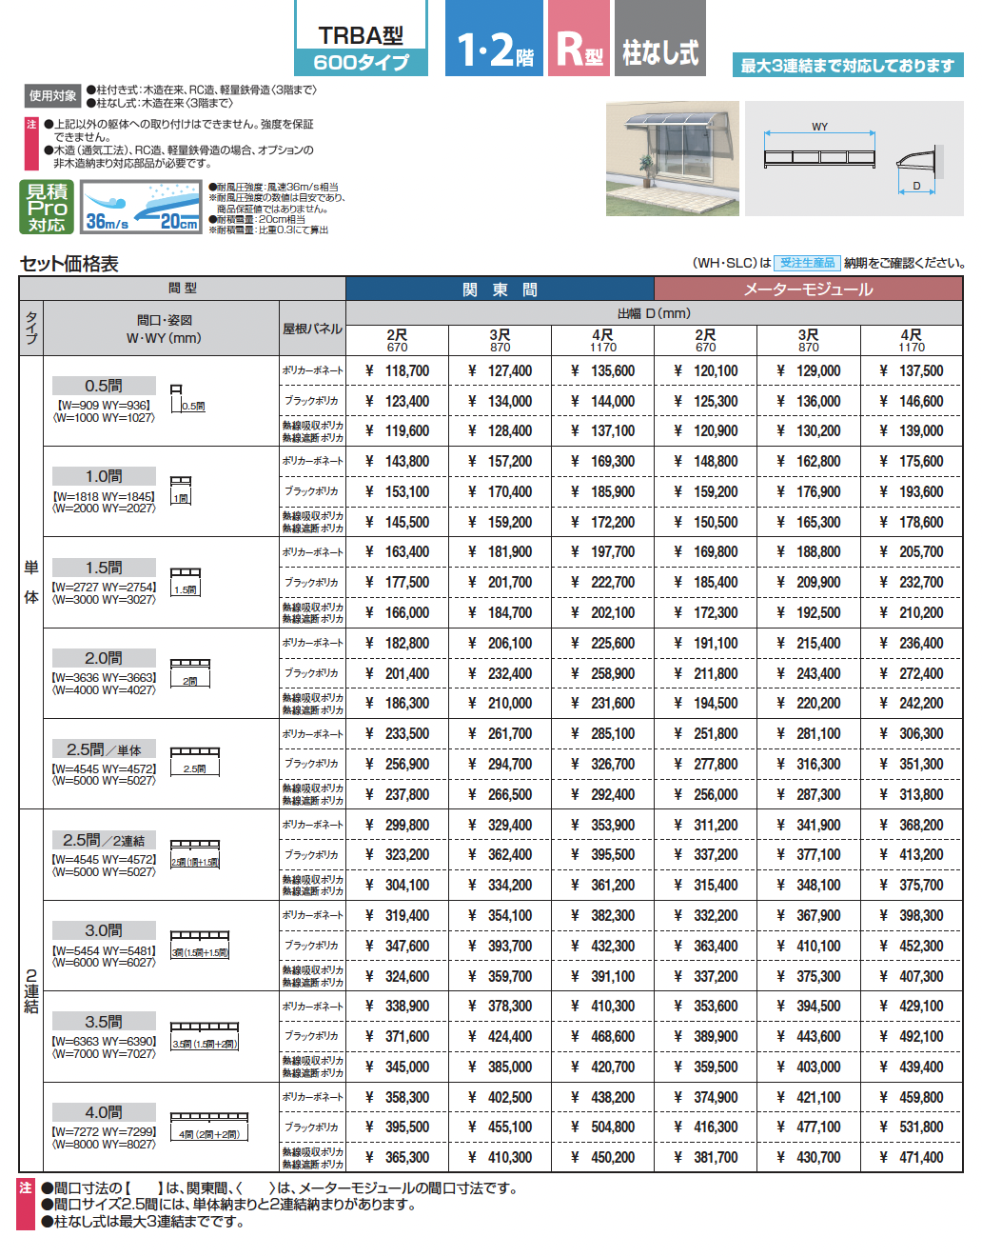Click the 使用対象 gray label
Screen dimensions: 982x1257
point(52,96)
